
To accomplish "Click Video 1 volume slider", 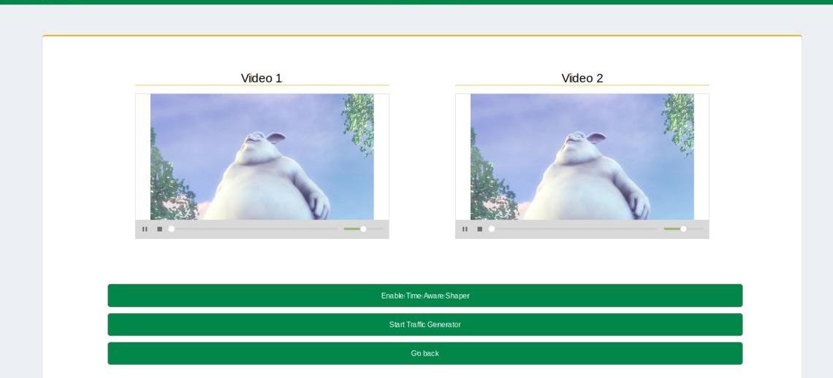I will (363, 229).
